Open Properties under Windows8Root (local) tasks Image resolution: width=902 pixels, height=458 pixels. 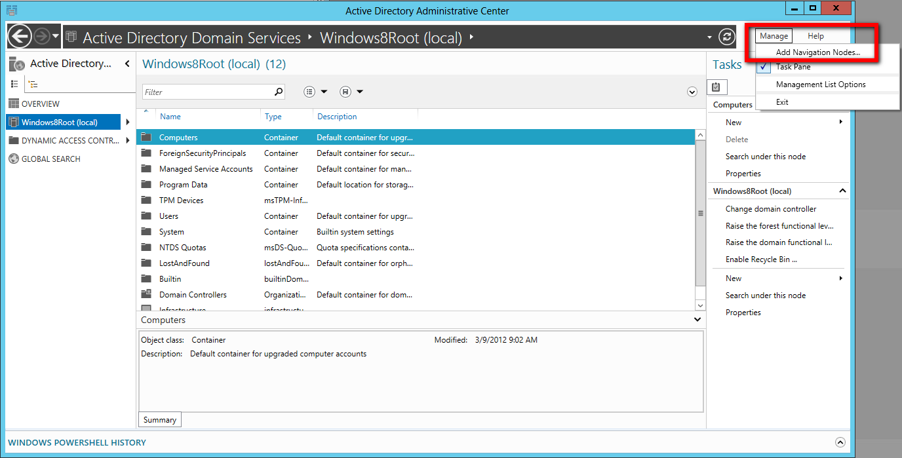[743, 313]
